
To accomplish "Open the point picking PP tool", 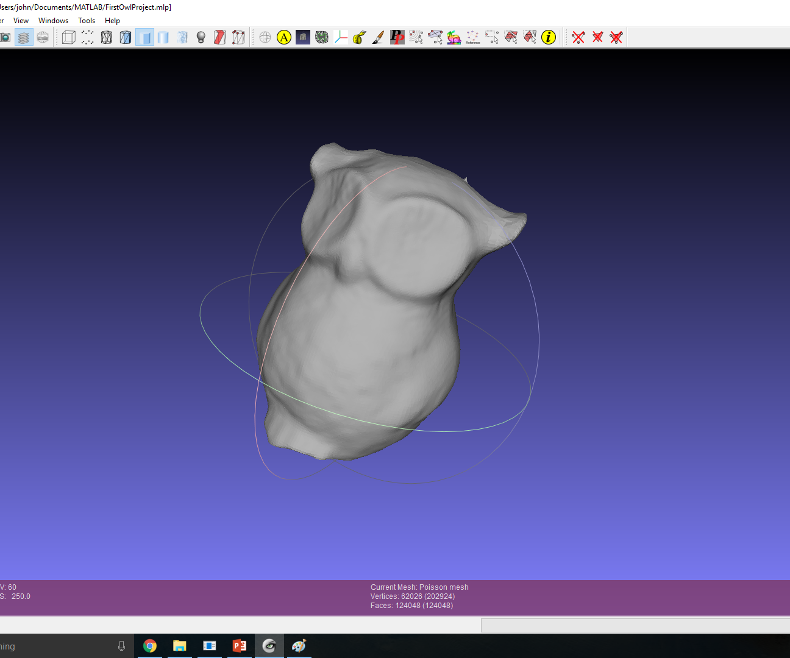I will point(397,37).
